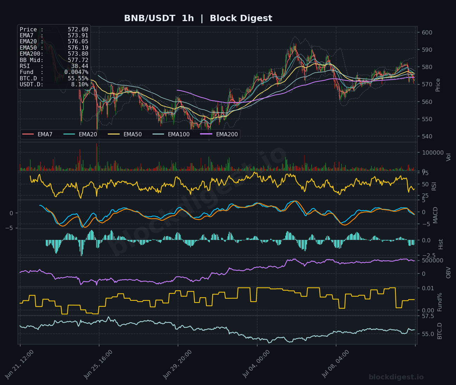Click the RSI axis label
Screen dimensions: 456x385
(434, 186)
